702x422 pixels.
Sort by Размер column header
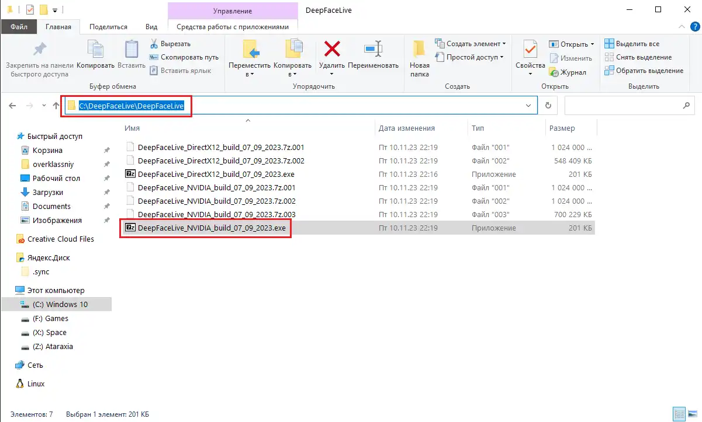pyautogui.click(x=562, y=128)
